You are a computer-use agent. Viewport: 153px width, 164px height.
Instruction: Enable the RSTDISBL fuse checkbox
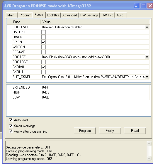[x=43, y=32]
